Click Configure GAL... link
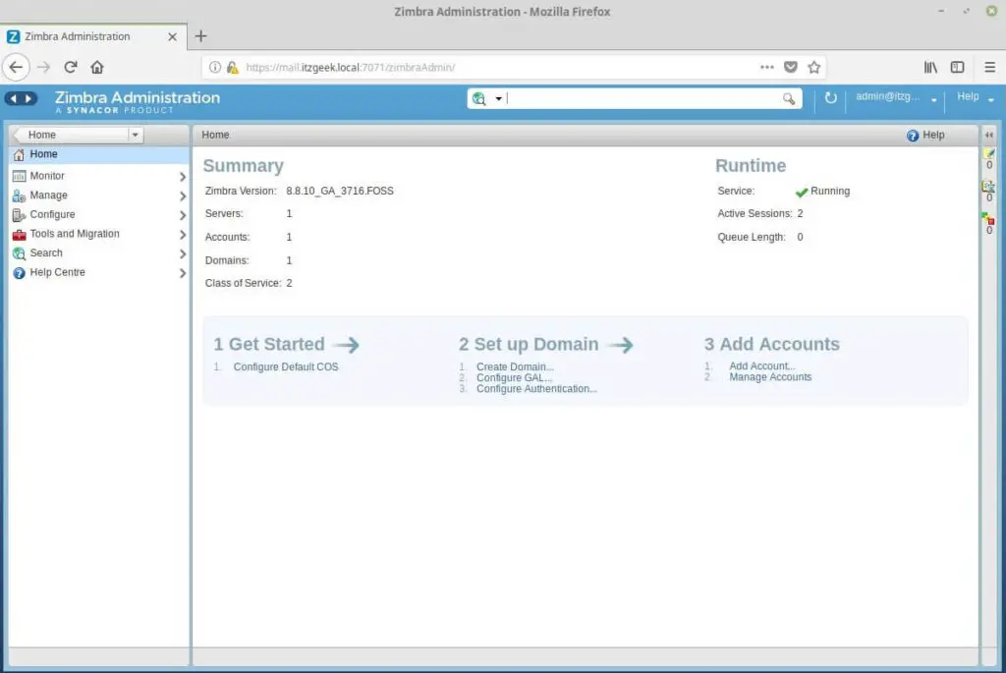Viewport: 1006px width, 673px height. click(x=513, y=377)
